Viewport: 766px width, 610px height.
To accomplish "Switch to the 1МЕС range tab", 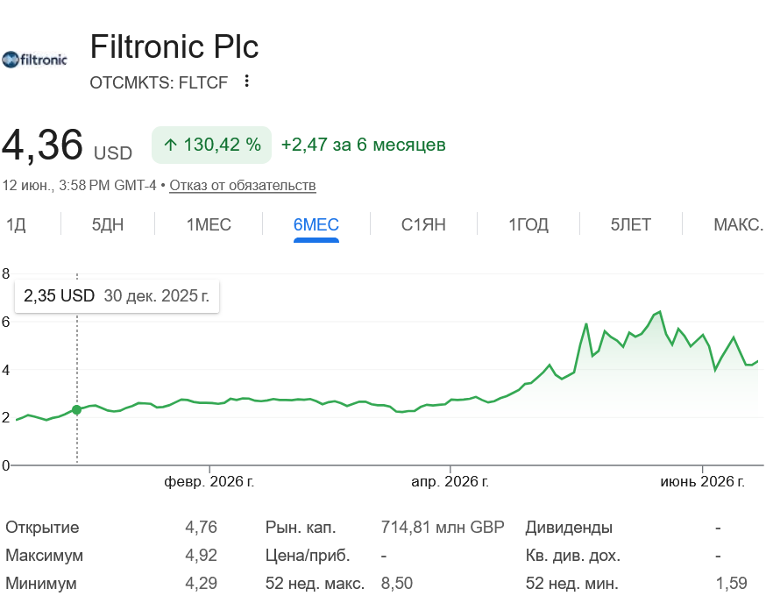I will (x=209, y=224).
